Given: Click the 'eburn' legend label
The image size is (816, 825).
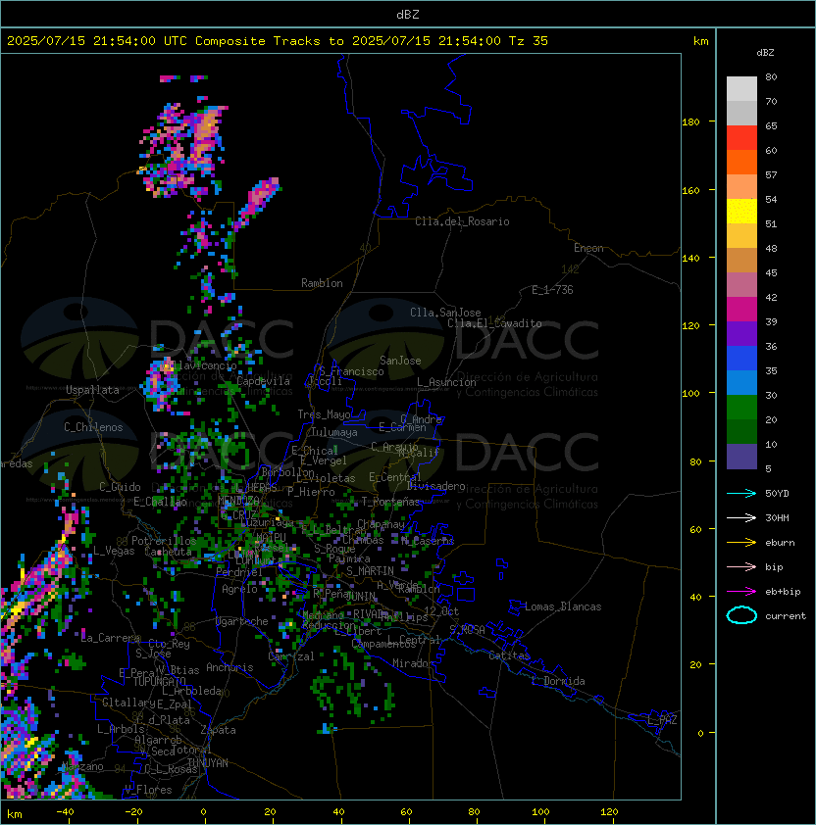Looking at the screenshot, I should (780, 543).
